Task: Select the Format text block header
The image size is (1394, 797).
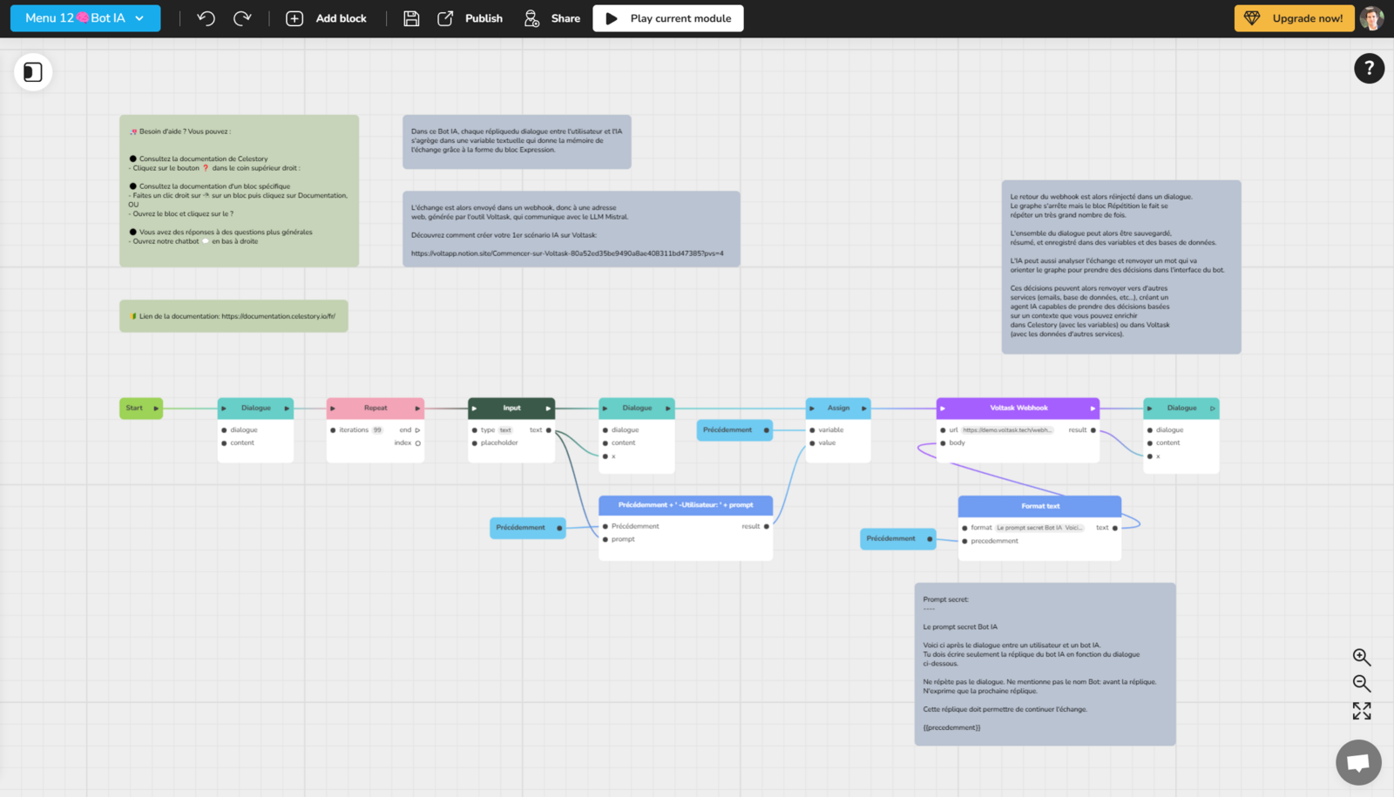Action: click(x=1039, y=506)
